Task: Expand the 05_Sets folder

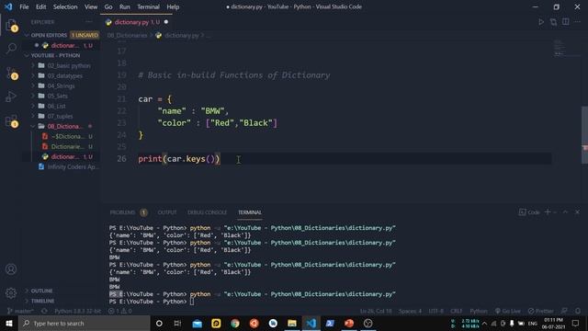Action: click(x=57, y=96)
